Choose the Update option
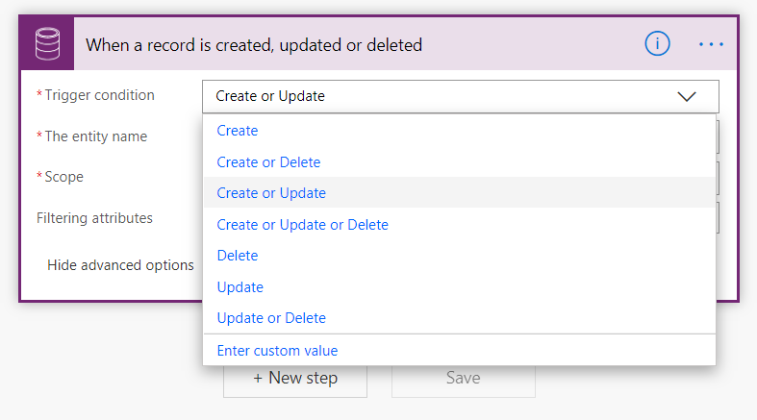This screenshot has width=757, height=420. coord(459,287)
